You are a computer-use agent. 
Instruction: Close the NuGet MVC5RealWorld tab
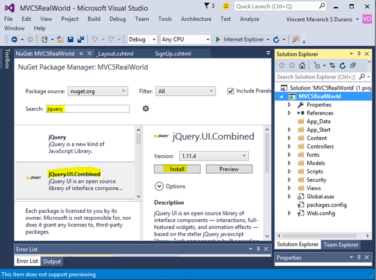(89, 54)
